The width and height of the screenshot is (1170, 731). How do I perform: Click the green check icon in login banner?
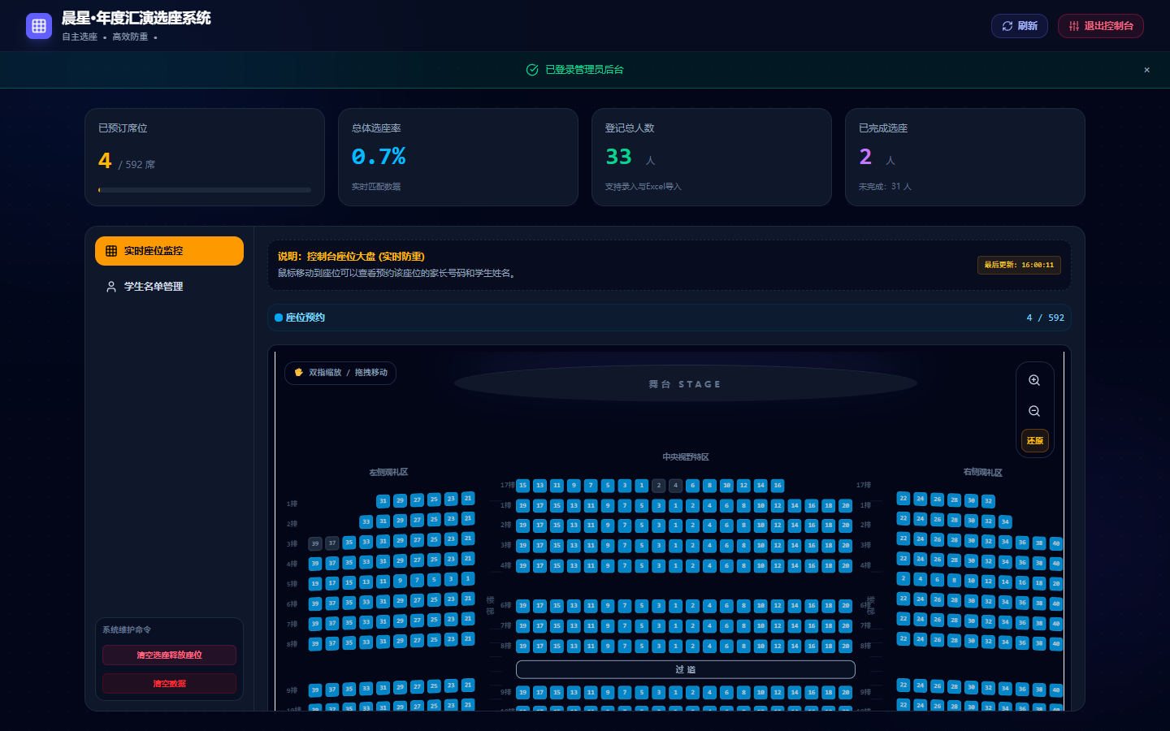(x=532, y=70)
